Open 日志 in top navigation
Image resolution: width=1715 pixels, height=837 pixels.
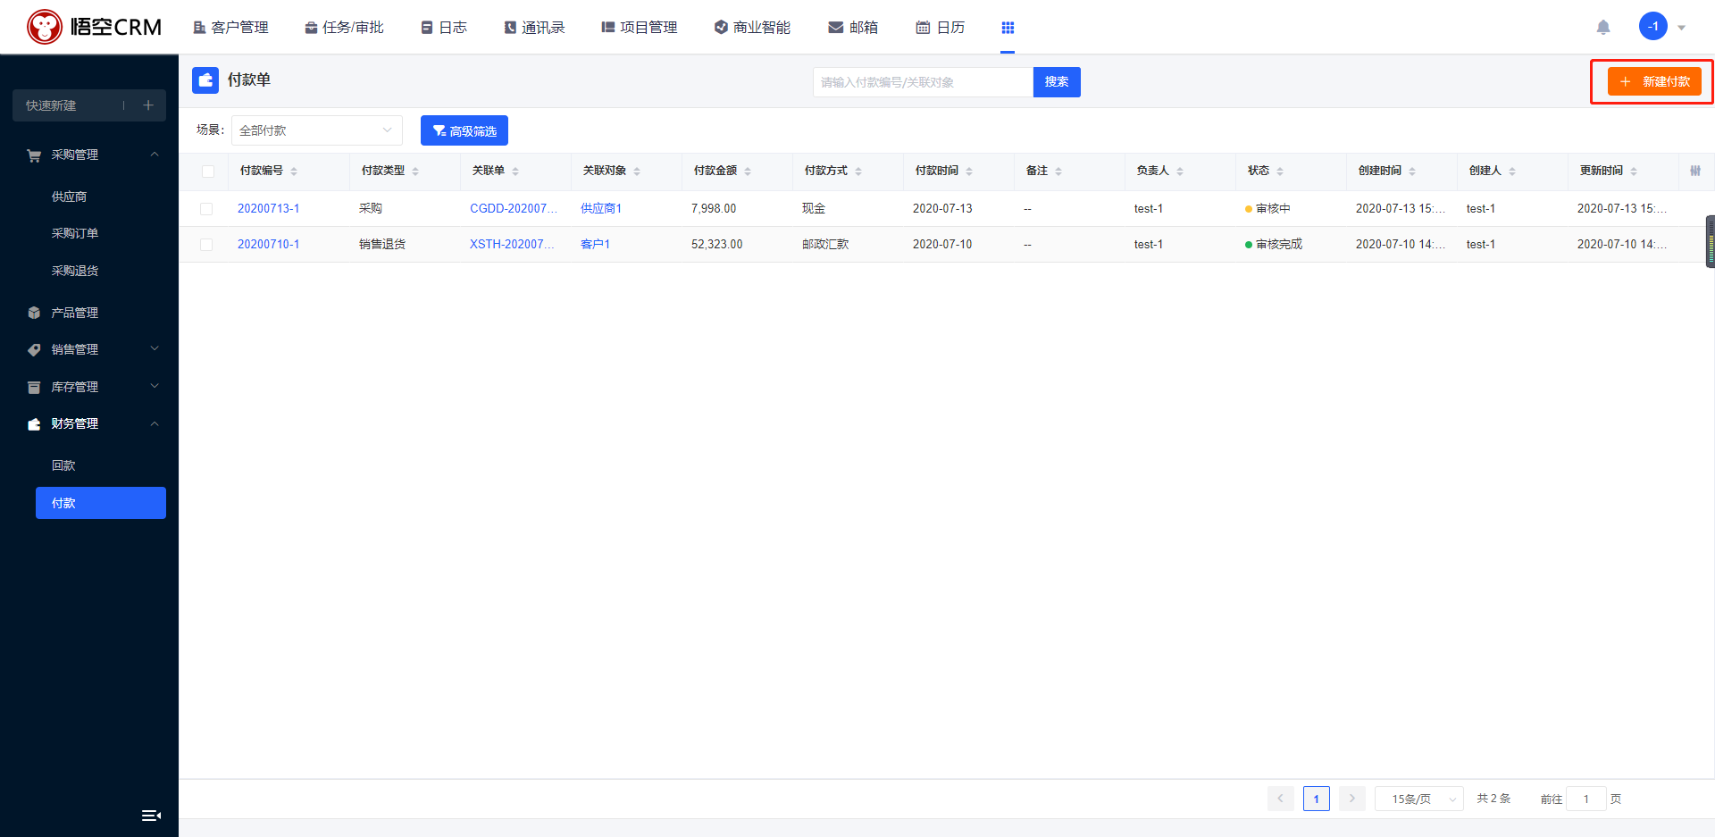coord(444,28)
